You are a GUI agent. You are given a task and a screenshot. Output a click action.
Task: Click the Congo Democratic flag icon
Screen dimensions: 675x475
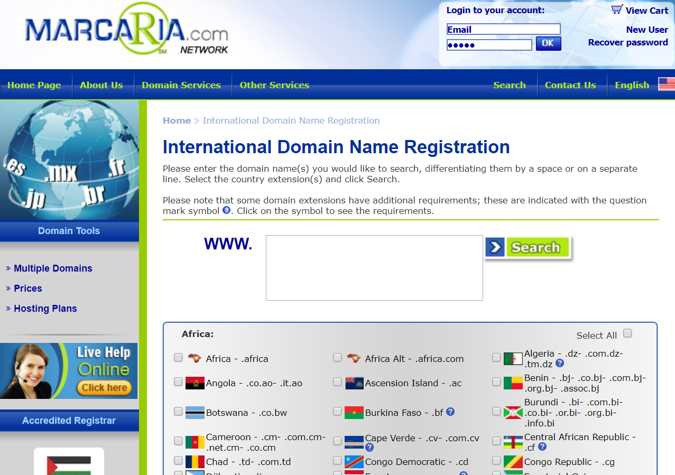(354, 461)
